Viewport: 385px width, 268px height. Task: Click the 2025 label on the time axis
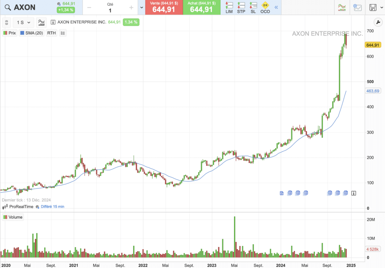[x=351, y=265]
